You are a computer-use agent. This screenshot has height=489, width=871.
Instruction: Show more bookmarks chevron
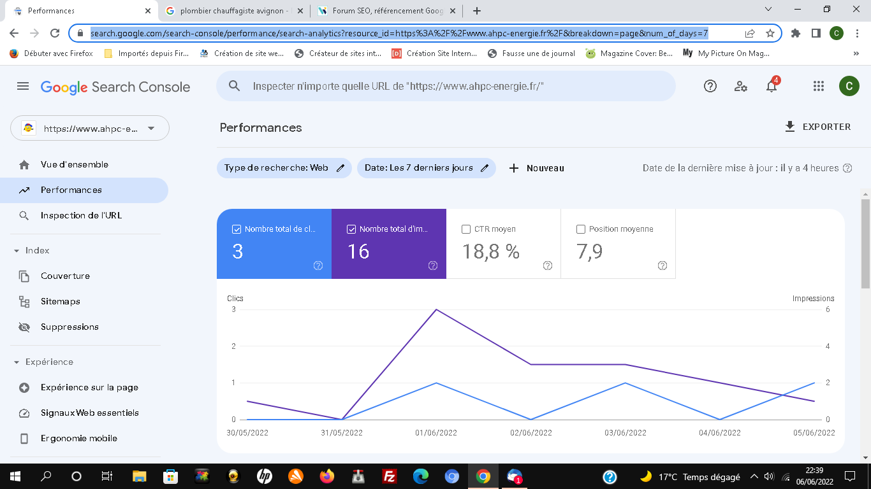click(x=856, y=53)
